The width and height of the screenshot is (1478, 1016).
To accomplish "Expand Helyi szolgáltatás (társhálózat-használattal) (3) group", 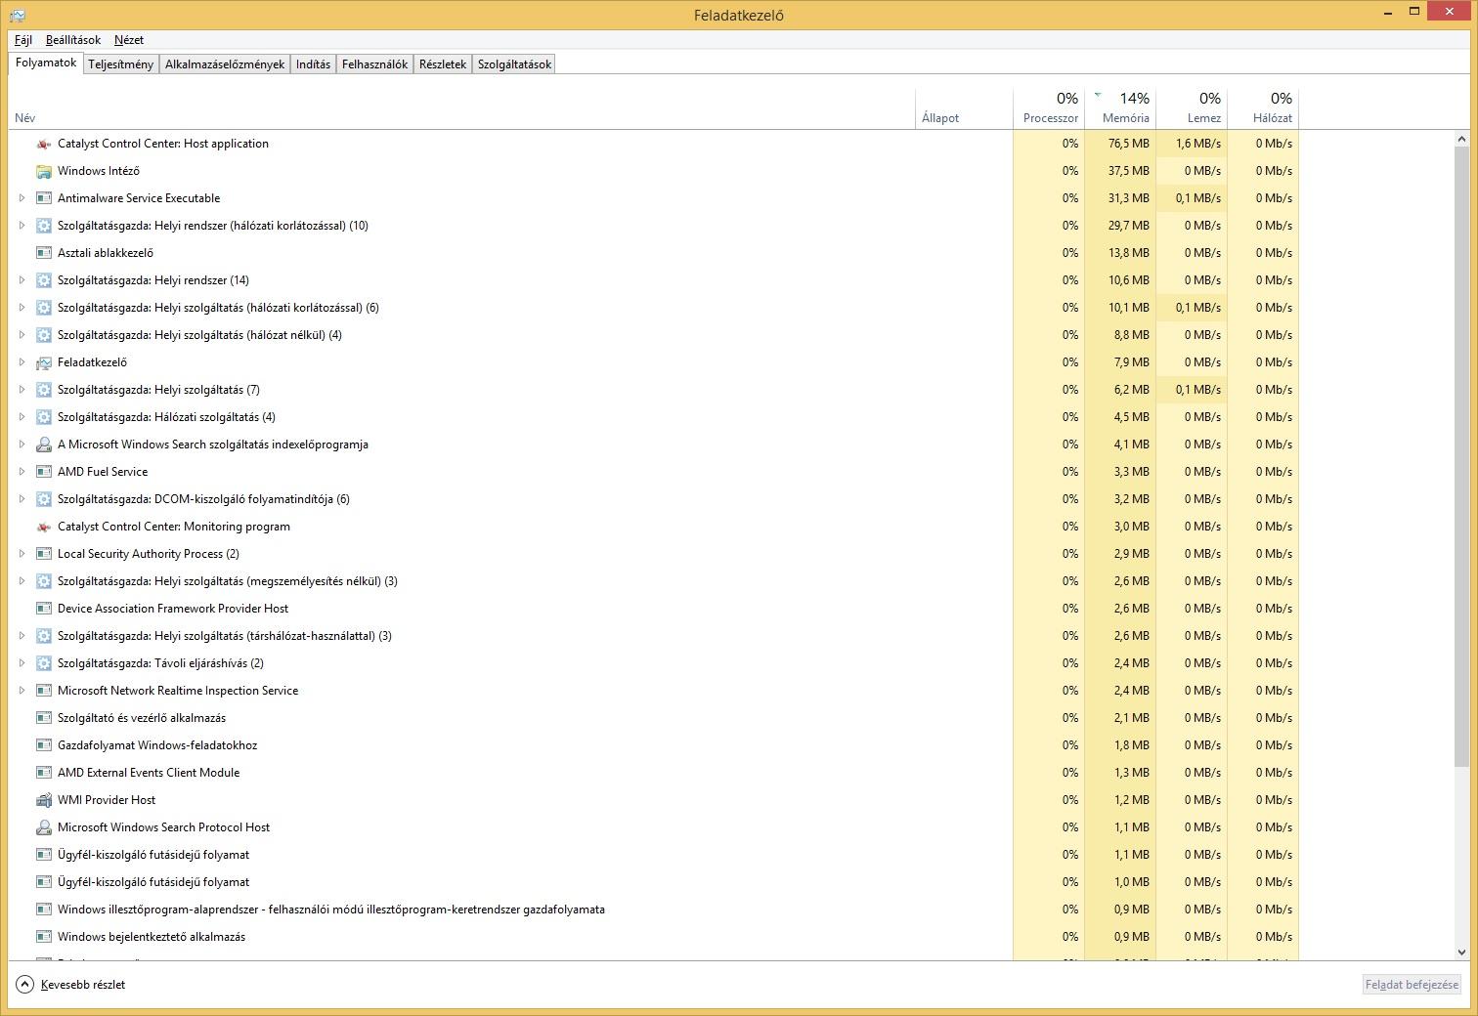I will (x=22, y=636).
